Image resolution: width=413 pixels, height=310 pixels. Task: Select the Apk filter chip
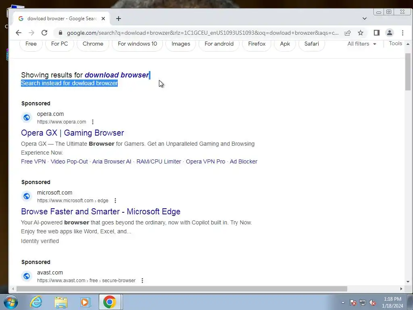[285, 44]
